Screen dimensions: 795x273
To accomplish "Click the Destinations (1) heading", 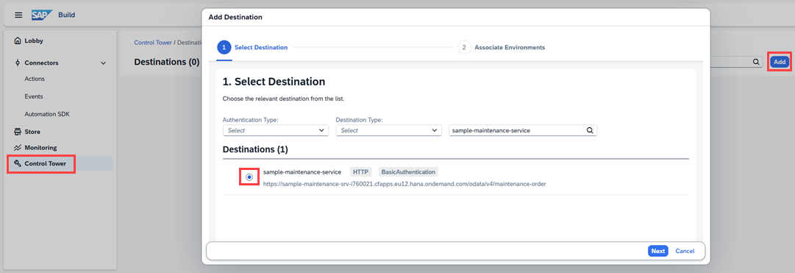I will point(255,150).
